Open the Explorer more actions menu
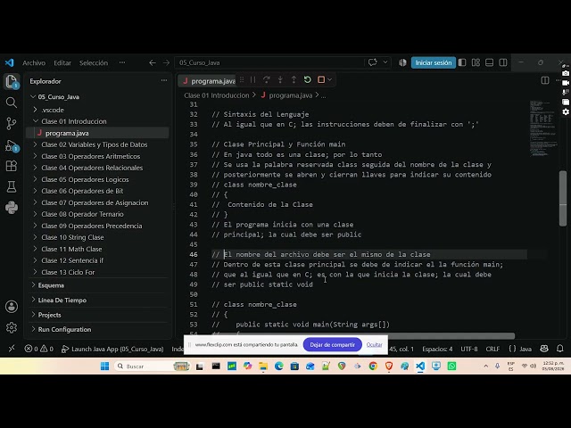This screenshot has height=428, width=571. [164, 80]
